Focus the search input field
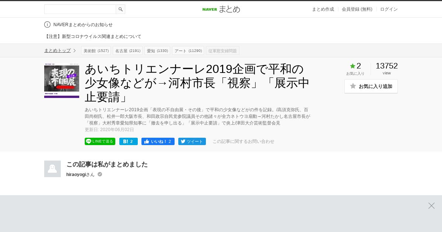This screenshot has width=442, height=232. click(80, 9)
